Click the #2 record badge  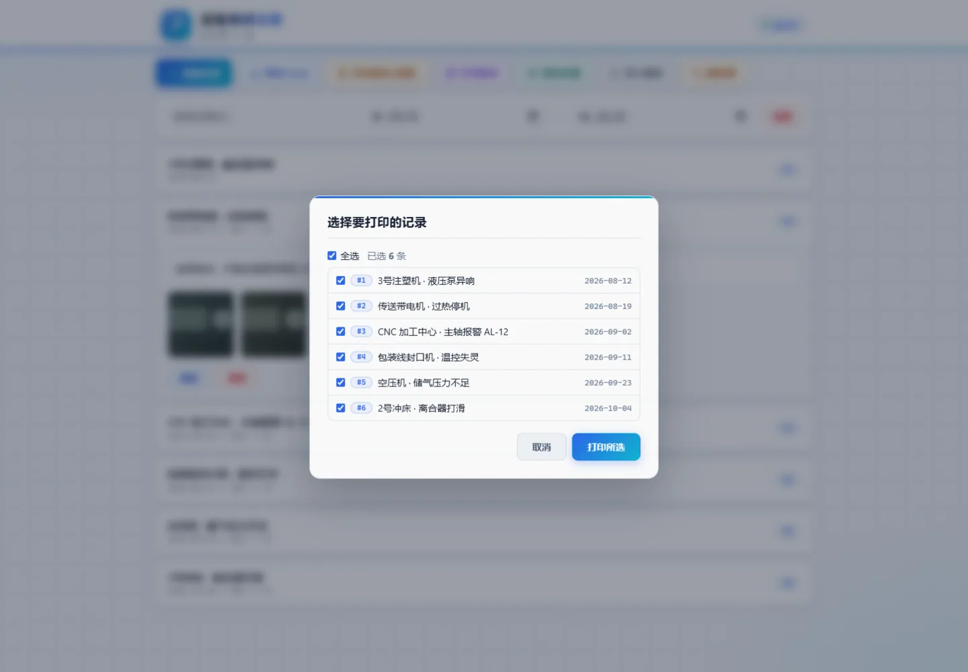point(362,306)
